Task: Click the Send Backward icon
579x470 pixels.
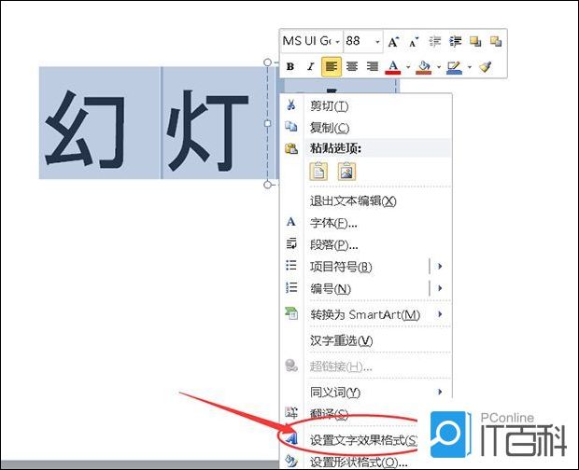Action: click(x=496, y=42)
